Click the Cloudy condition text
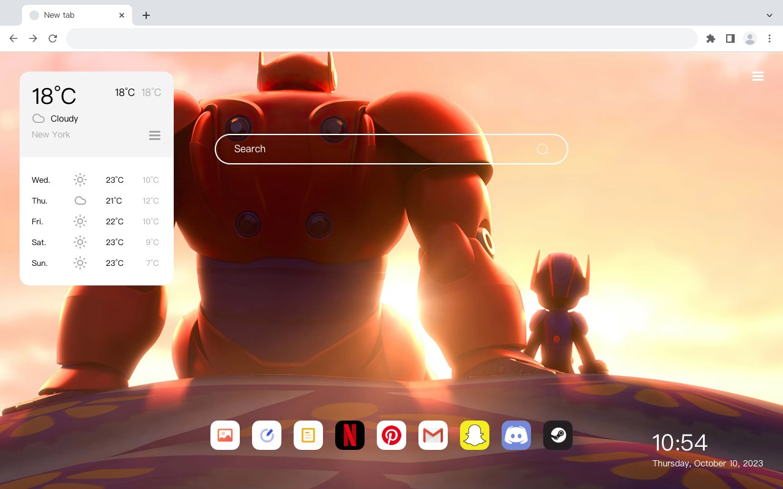This screenshot has width=783, height=489. 64,119
